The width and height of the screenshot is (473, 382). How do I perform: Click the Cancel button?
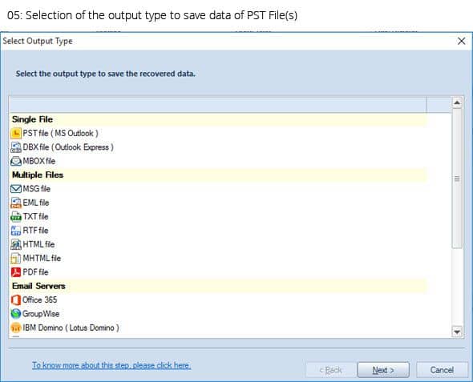tap(442, 370)
